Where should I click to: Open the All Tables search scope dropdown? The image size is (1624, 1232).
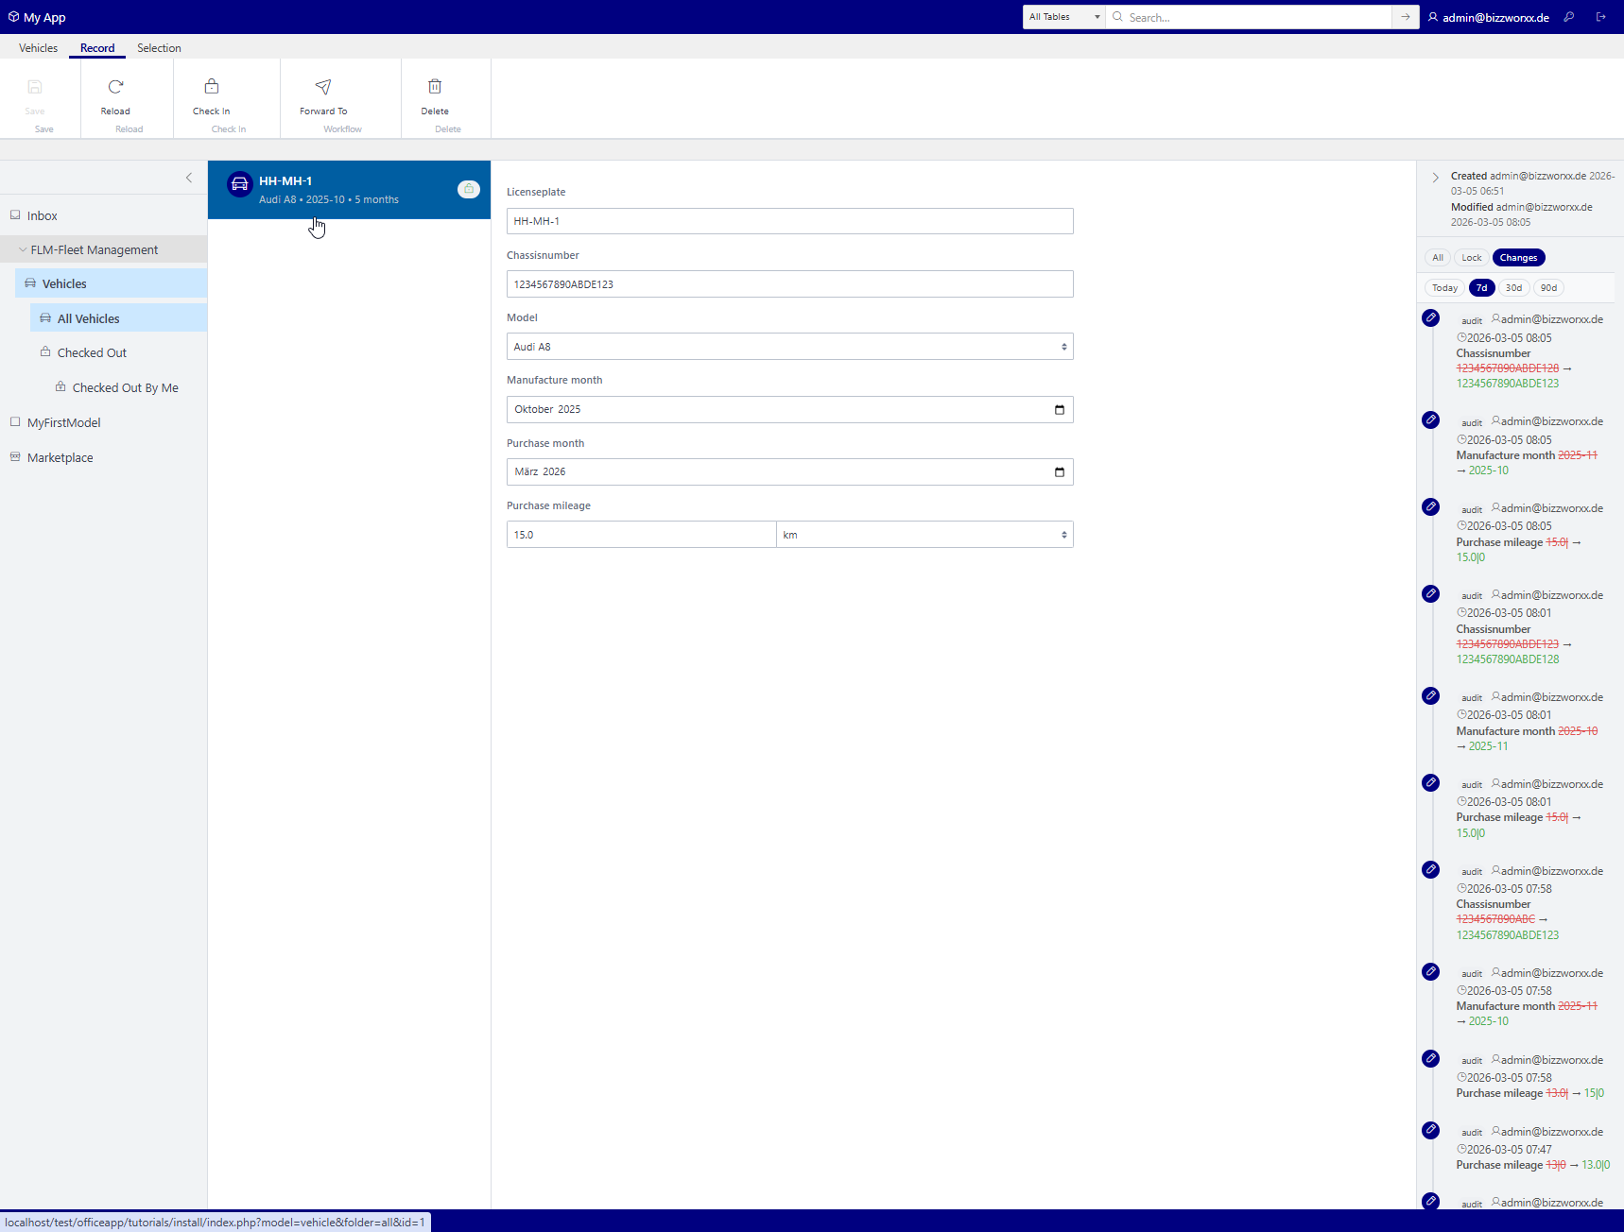point(1063,17)
